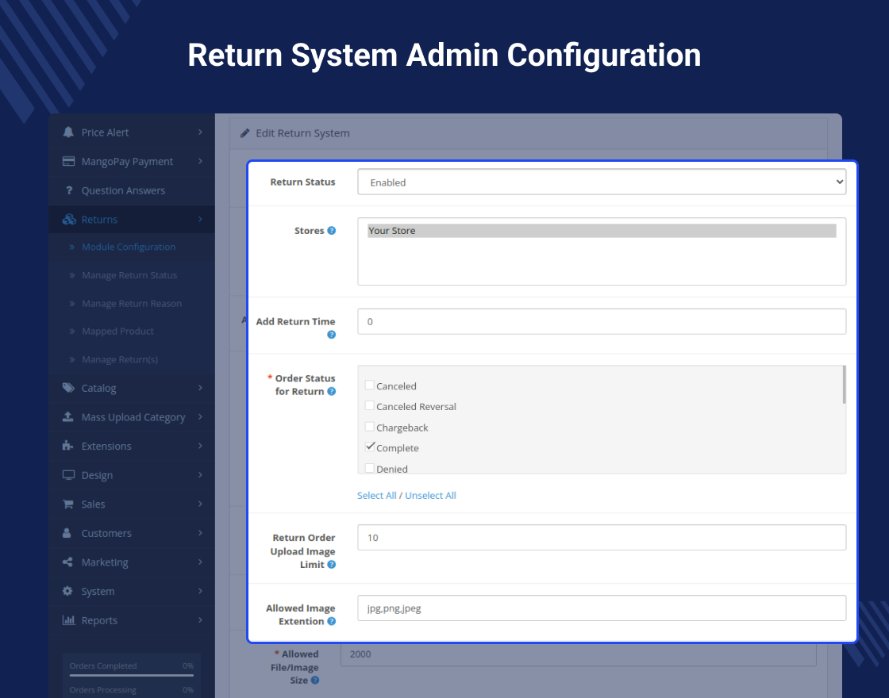Check the Denied order status checkbox
Image resolution: width=889 pixels, height=698 pixels.
(370, 468)
